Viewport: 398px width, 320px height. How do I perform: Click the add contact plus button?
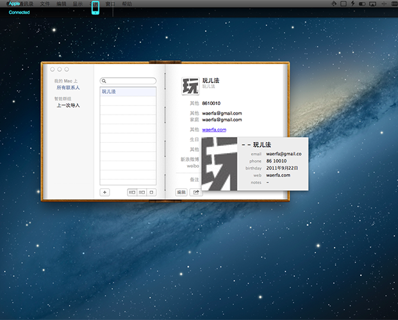click(x=105, y=192)
